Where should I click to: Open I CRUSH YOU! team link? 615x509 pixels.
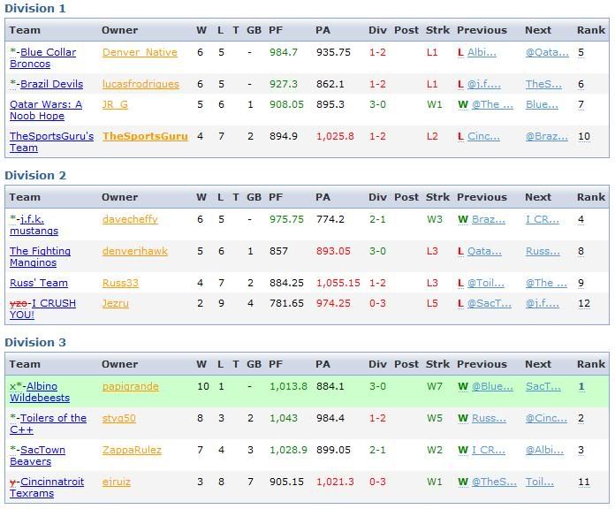click(42, 309)
